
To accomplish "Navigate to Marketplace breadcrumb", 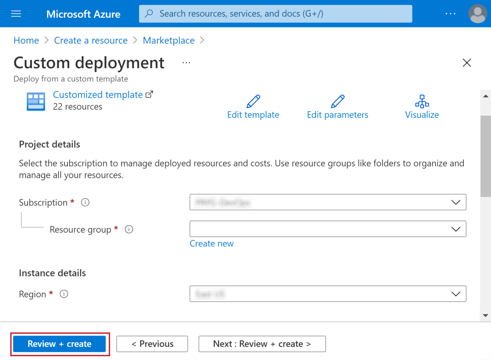I will tap(168, 40).
